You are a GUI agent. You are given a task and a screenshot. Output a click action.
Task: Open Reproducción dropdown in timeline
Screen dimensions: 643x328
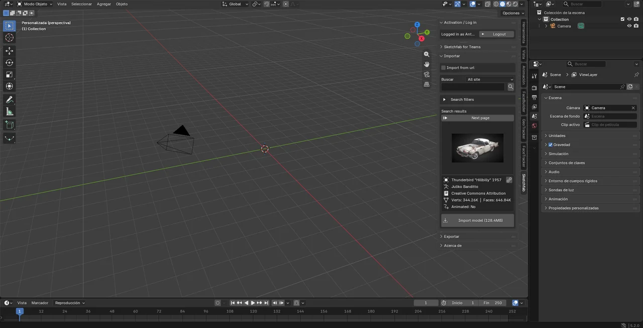pos(70,303)
